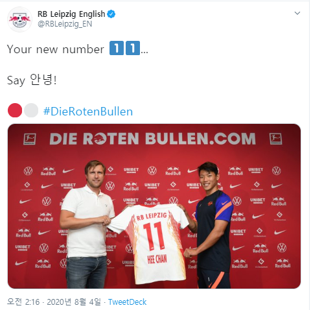Open the jersey presentation photo
This screenshot has height=310, width=311.
pyautogui.click(x=154, y=206)
